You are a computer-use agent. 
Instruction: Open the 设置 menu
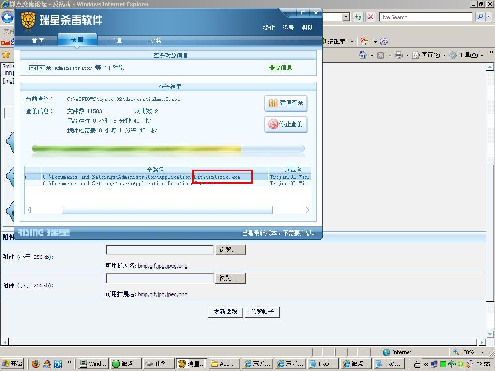coord(288,28)
